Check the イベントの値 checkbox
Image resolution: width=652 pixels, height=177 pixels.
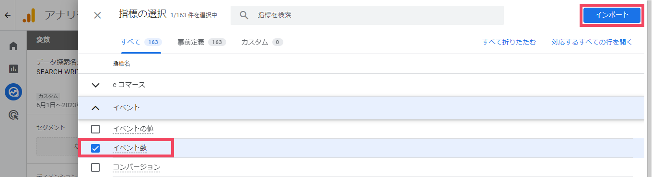[x=95, y=129]
